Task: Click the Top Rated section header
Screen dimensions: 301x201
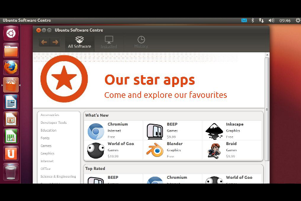Action: click(95, 168)
